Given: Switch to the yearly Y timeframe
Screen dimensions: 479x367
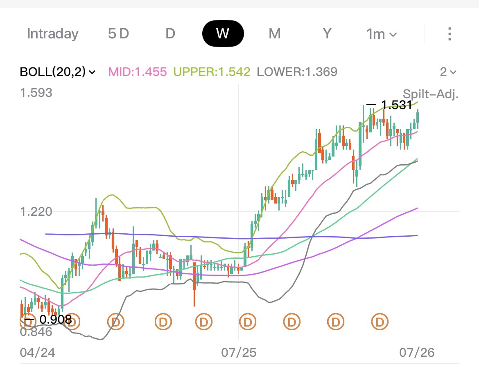Looking at the screenshot, I should click(x=327, y=34).
